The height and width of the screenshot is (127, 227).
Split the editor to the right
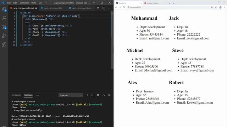click(x=104, y=8)
